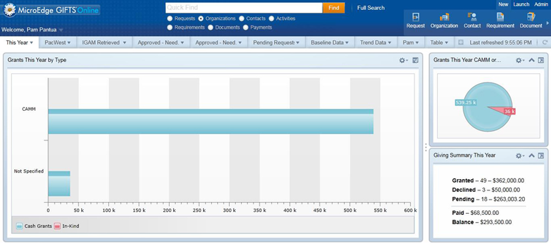Click the 539.25 k pie slice label

[x=466, y=102]
